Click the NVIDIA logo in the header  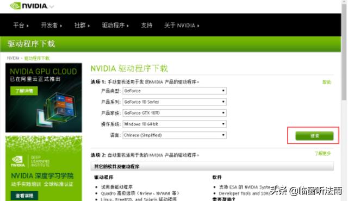[29, 6]
